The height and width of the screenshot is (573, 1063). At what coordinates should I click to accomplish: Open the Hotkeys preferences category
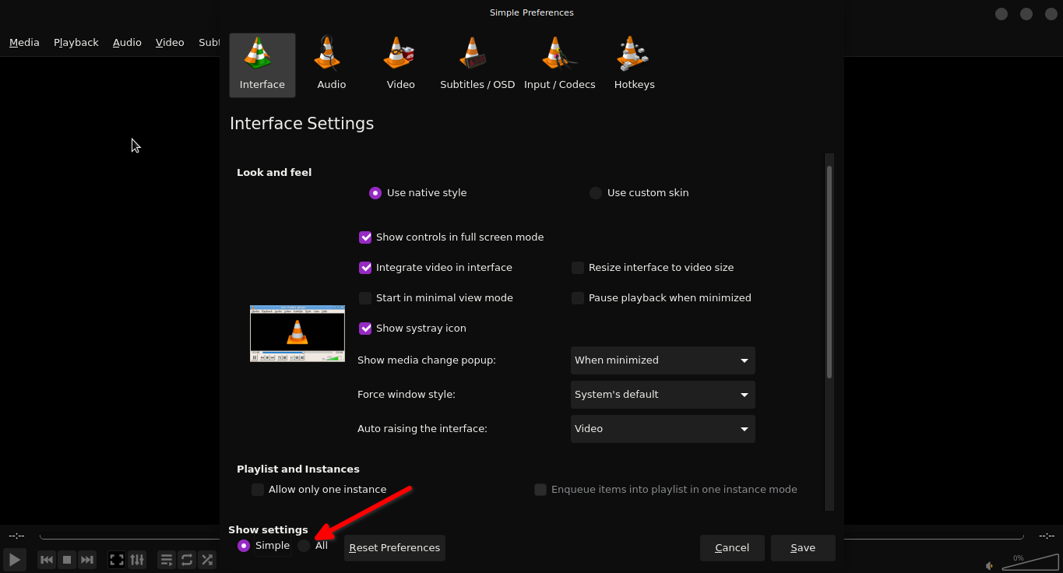click(634, 65)
